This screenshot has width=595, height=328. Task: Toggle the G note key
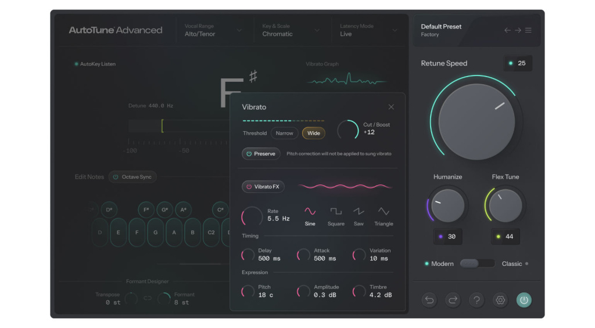(155, 232)
